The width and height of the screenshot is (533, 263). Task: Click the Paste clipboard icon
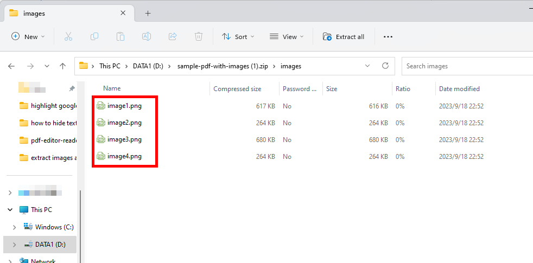(120, 36)
